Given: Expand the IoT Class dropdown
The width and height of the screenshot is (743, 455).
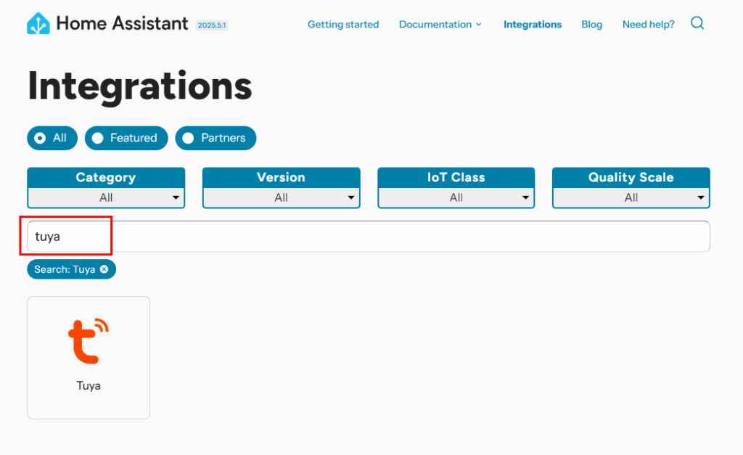Looking at the screenshot, I should (x=456, y=197).
